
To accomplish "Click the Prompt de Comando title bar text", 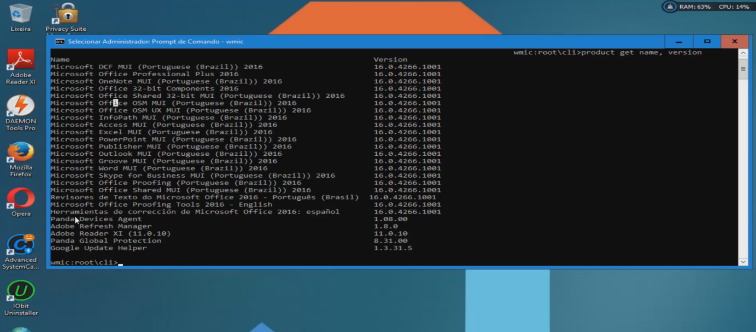I will pos(155,42).
